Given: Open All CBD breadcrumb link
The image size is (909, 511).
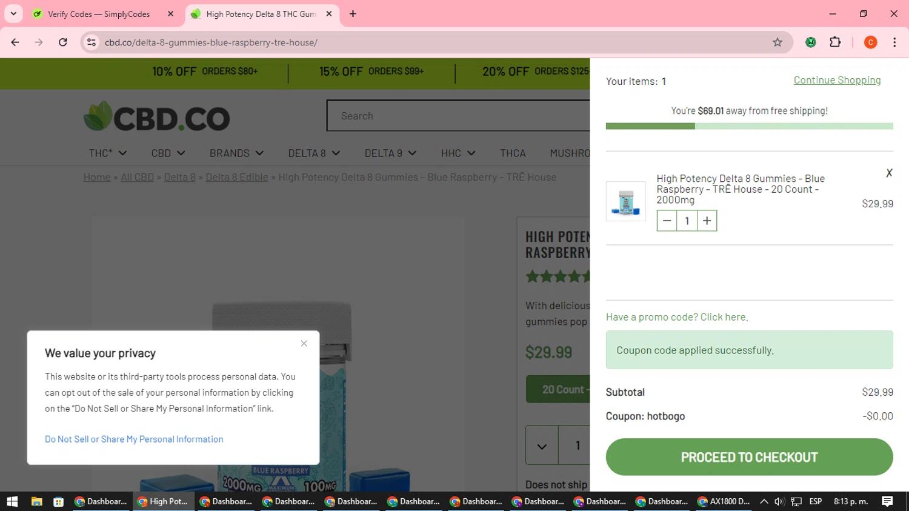Looking at the screenshot, I should click(x=137, y=177).
